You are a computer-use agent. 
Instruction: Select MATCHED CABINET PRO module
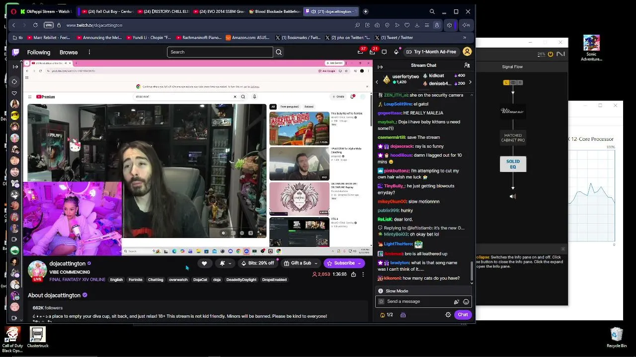[513, 138]
